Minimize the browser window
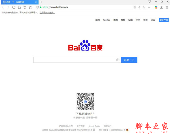Screen dimensions: 170x135 point(156,2)
